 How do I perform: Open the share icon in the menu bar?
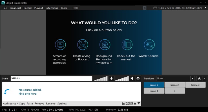click(145, 8)
